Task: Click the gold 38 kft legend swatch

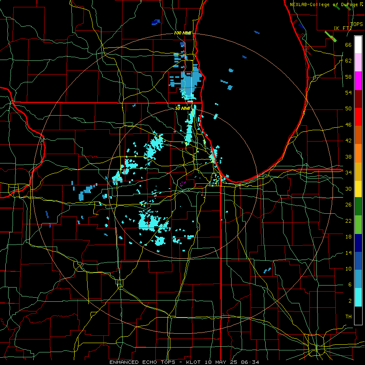Action: coord(358,172)
